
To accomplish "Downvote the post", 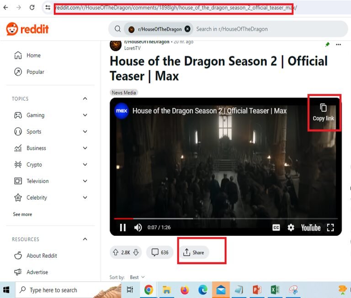I will [136, 253].
